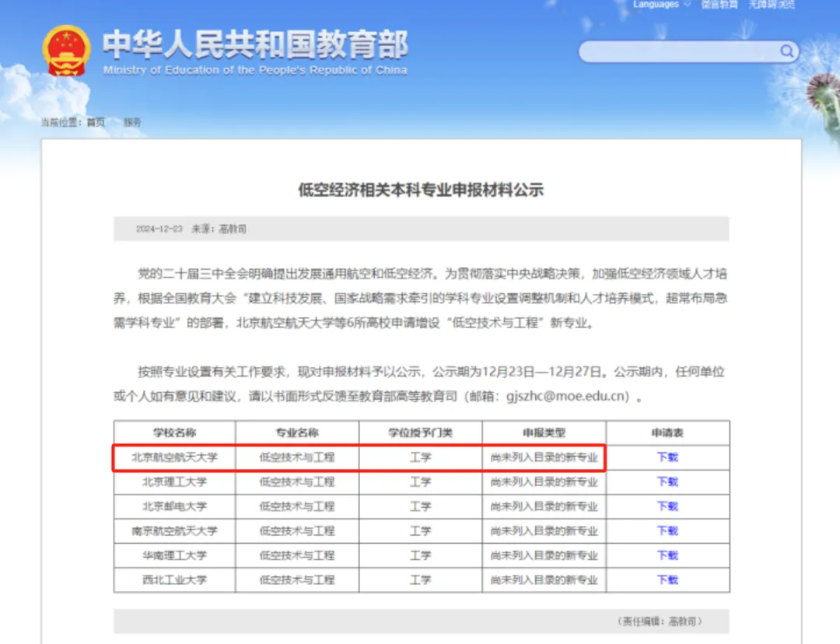Download 南京航空航天大学 application form
This screenshot has height=644, width=840.
[667, 531]
